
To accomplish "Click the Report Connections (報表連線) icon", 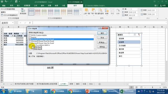I will [23, 11].
